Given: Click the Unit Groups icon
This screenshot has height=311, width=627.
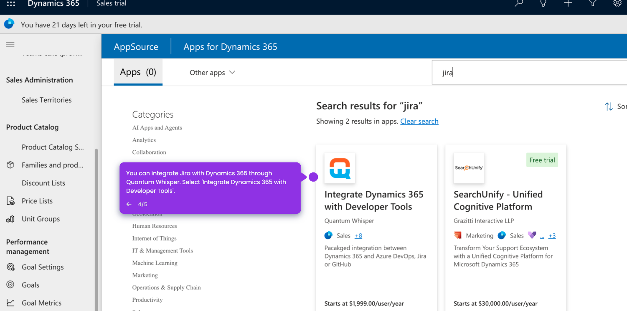Looking at the screenshot, I should (x=10, y=219).
